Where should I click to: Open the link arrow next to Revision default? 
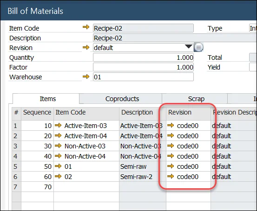click(86, 48)
